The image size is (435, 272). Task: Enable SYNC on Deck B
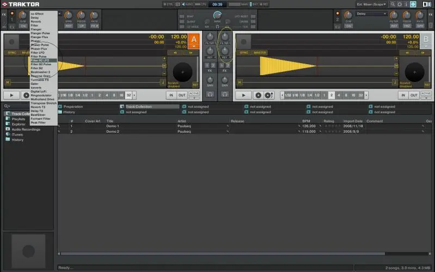(x=243, y=53)
